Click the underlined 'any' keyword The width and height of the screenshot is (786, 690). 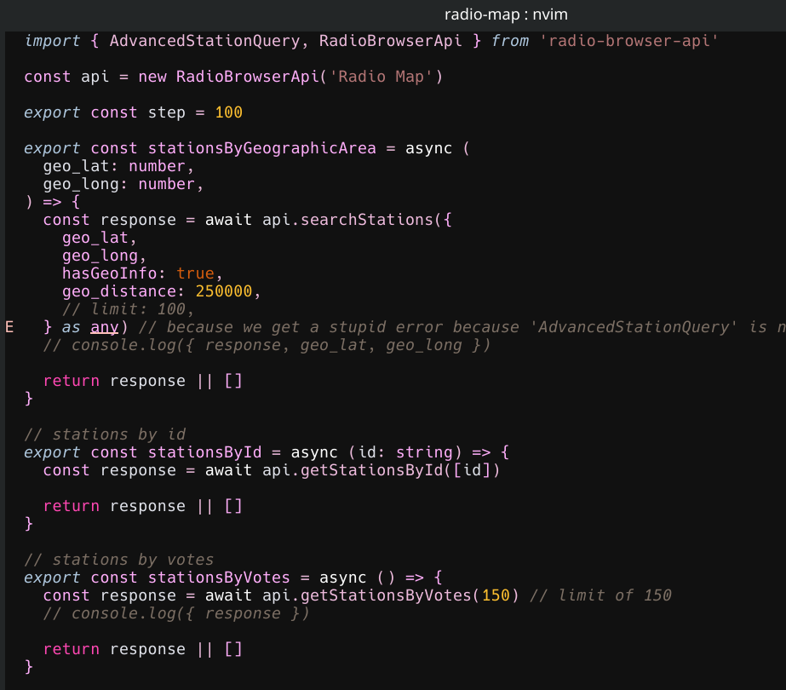tap(104, 327)
